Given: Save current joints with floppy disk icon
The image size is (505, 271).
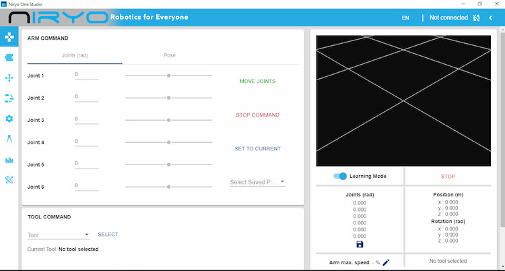Looking at the screenshot, I should (360, 245).
